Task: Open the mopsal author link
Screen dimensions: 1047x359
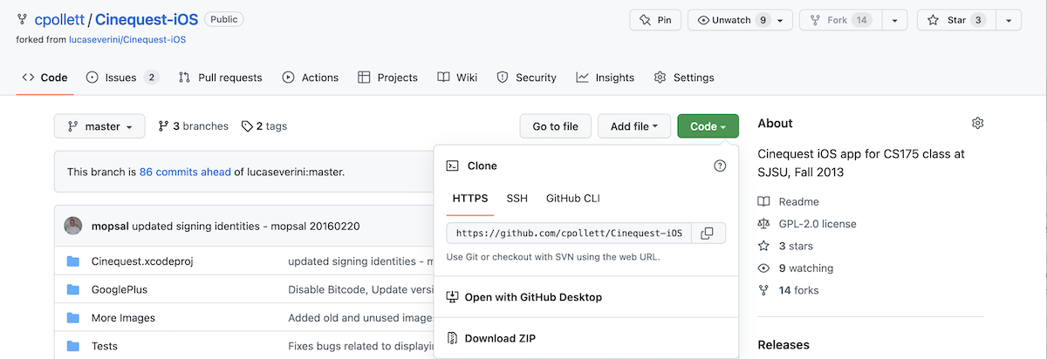Action: point(110,226)
